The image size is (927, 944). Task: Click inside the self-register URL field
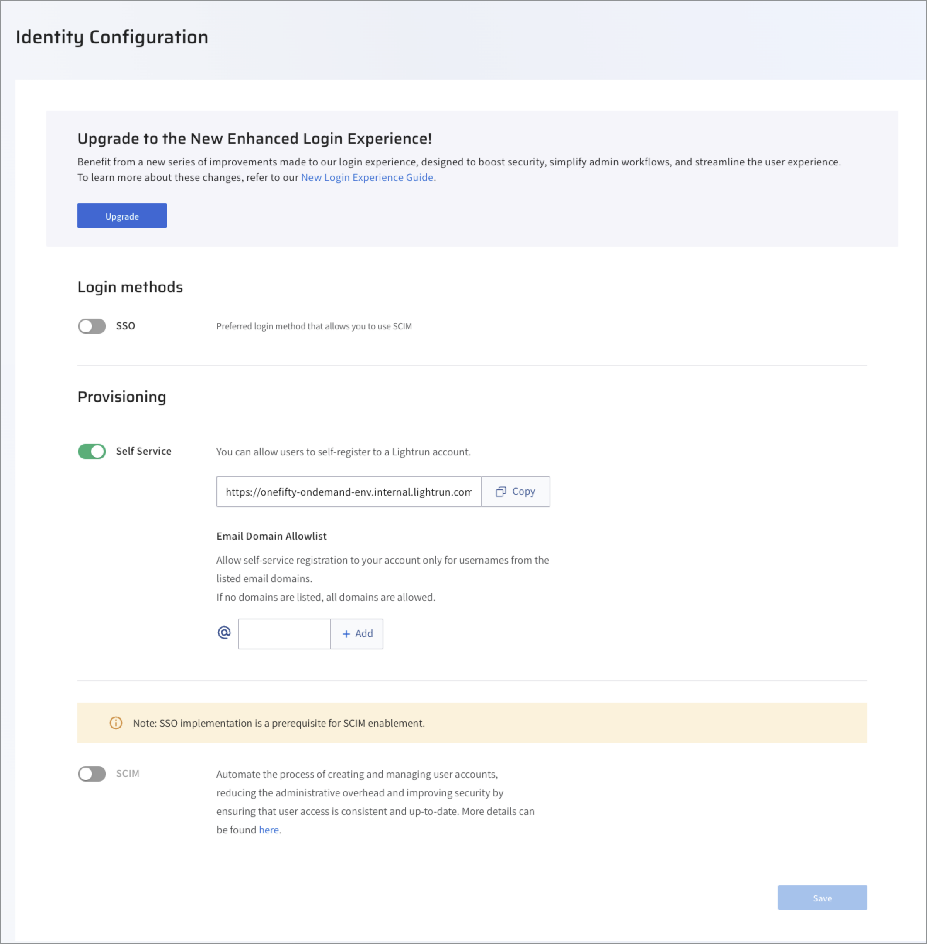point(348,492)
